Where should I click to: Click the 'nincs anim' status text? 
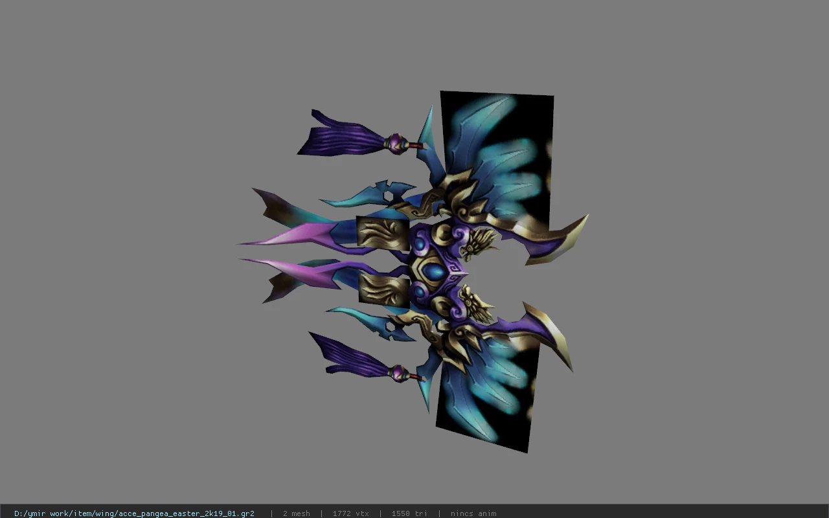click(473, 513)
